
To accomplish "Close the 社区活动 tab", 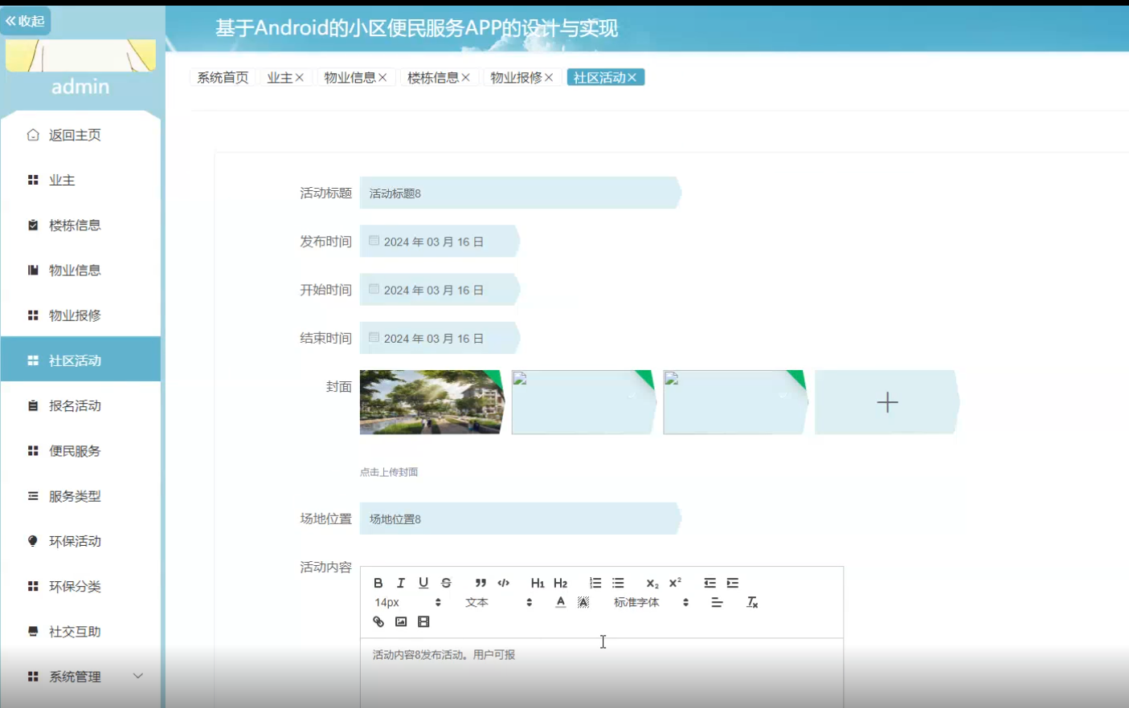I will click(x=632, y=77).
